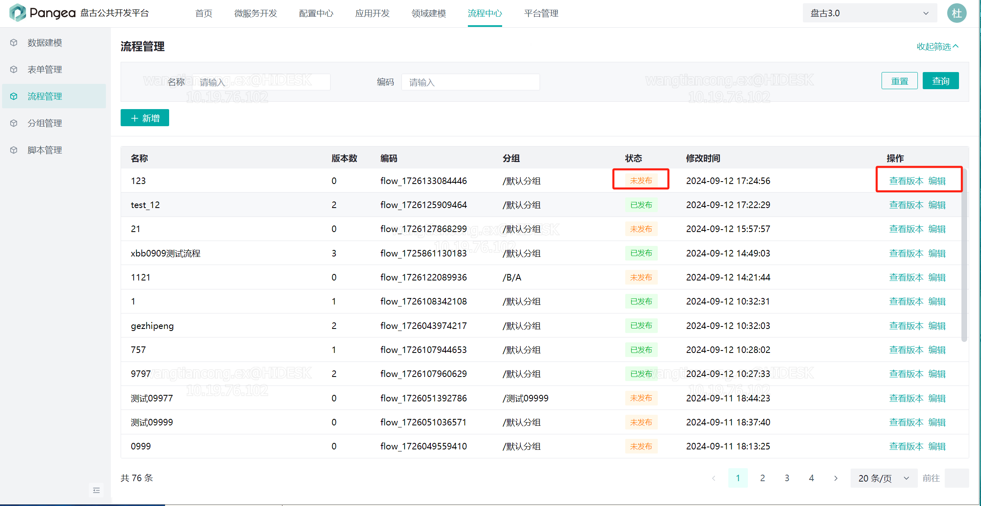
Task: Go to page 2
Action: [x=763, y=478]
